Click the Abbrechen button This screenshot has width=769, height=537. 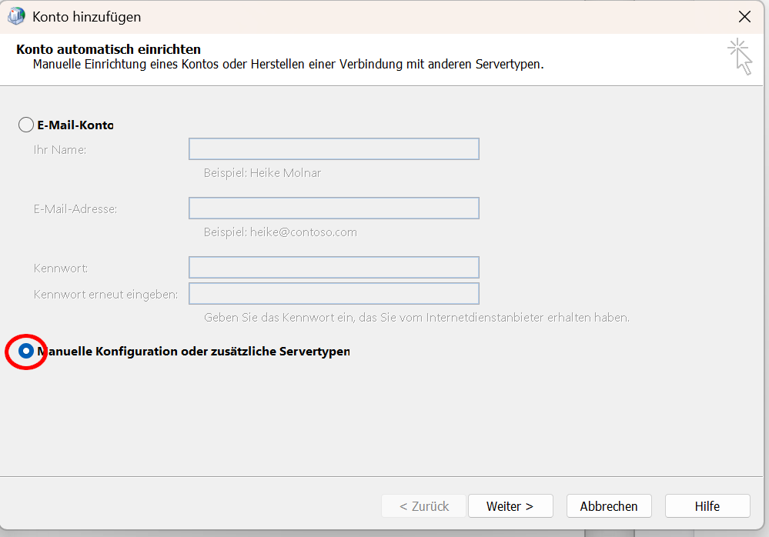(x=609, y=505)
